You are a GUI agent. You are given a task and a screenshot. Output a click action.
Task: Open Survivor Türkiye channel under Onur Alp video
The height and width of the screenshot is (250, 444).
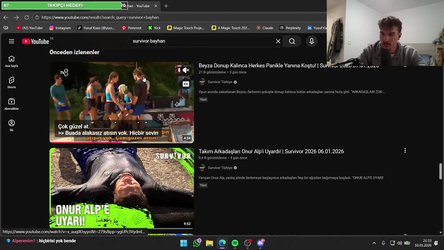point(220,168)
